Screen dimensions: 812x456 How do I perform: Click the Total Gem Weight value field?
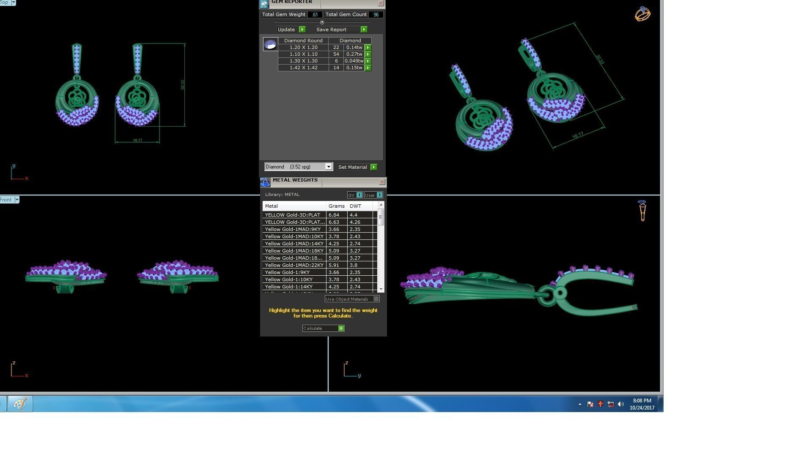click(314, 14)
